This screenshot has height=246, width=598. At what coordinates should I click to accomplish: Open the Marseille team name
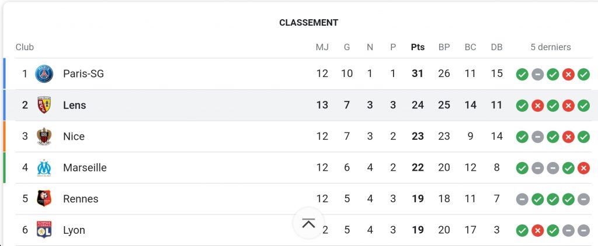point(85,168)
